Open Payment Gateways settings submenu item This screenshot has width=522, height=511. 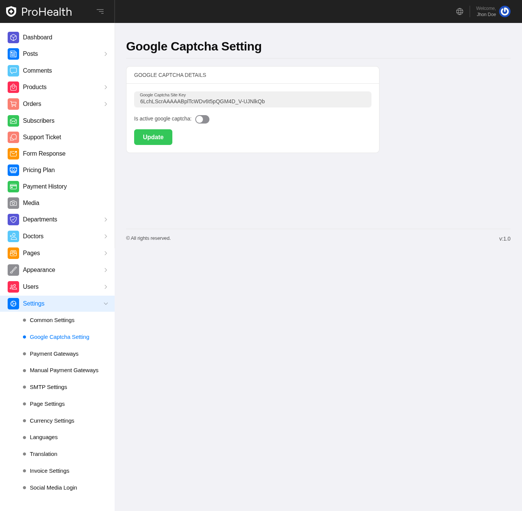(54, 354)
